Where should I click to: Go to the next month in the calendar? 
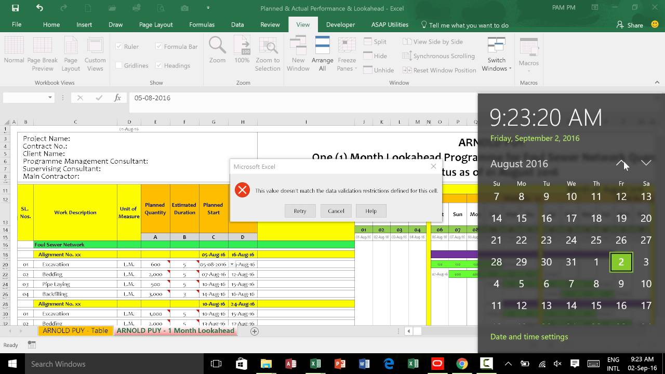tap(646, 163)
